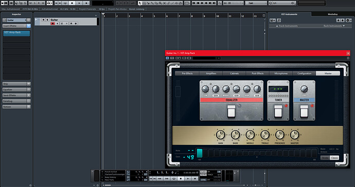This screenshot has height=187, width=355.
Task: Click Play in bottom transport panel
Action: click(x=188, y=179)
